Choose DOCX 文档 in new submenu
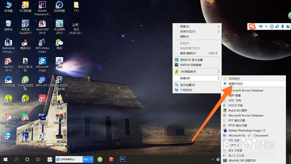 (254, 105)
